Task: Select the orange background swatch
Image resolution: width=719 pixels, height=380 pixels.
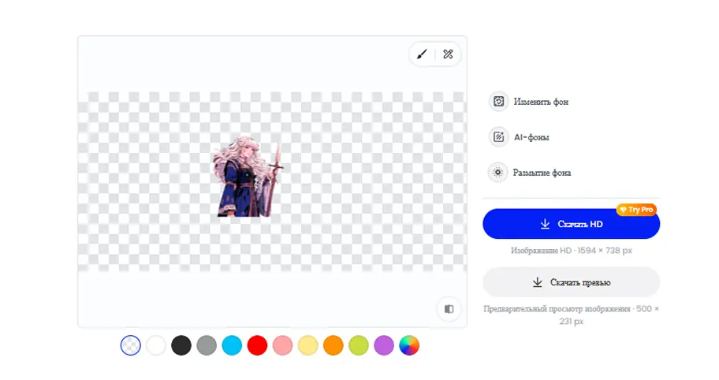Action: (333, 345)
